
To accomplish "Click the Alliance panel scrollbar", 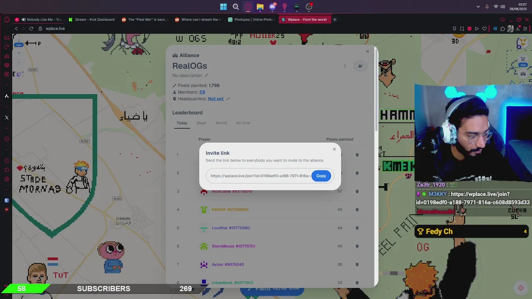I will 376,89.
